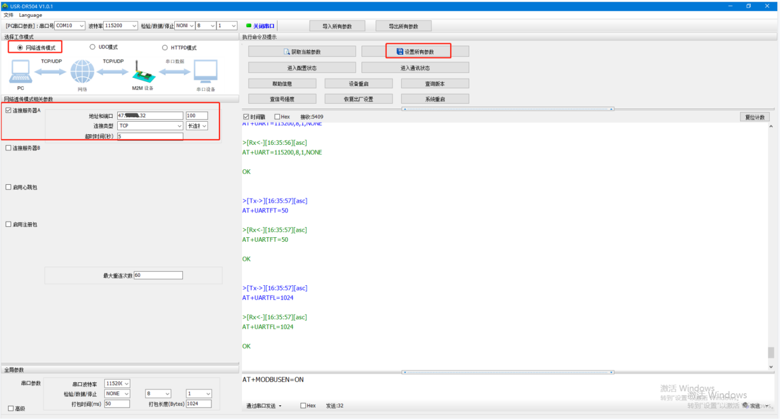The width and height of the screenshot is (780, 420).
Task: Click the green 关闭串口 port indicator
Action: coord(249,25)
